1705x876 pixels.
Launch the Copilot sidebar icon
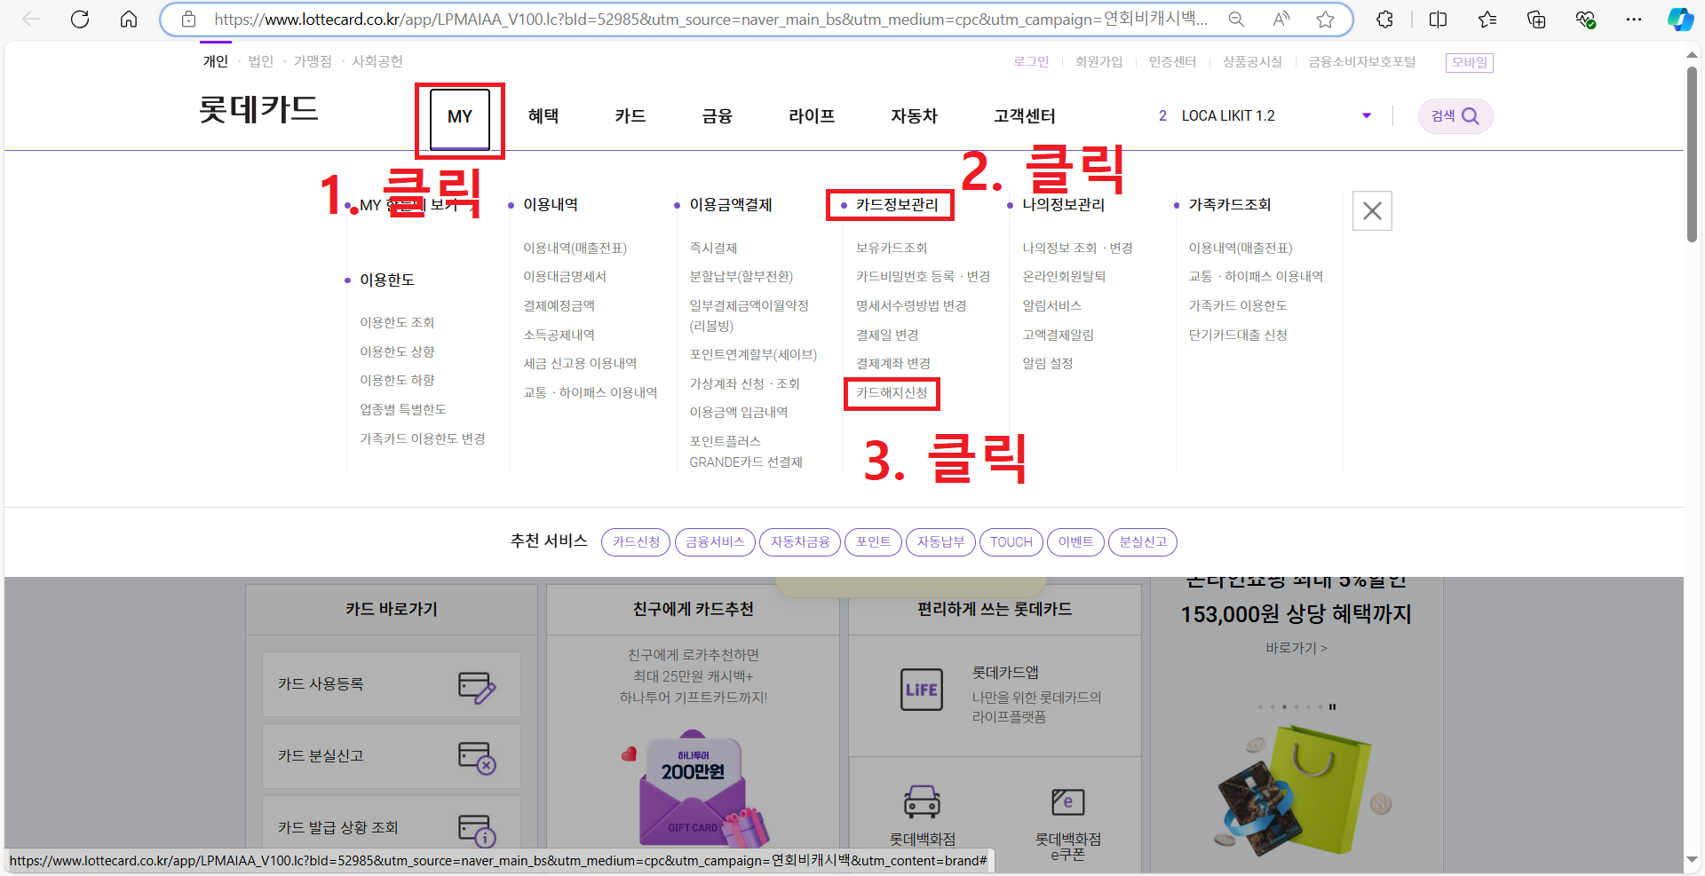1680,19
